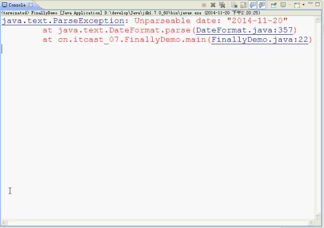Remove the launch with the single X icon
This screenshot has width=324, height=228.
[213, 5]
